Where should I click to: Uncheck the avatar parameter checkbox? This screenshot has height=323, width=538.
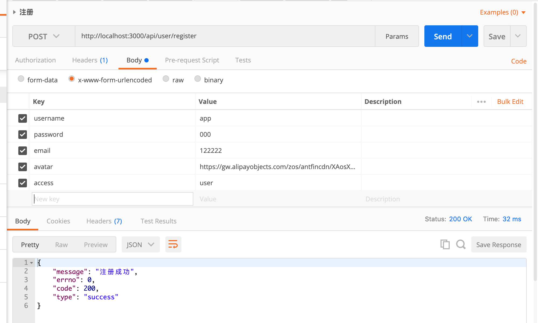pyautogui.click(x=23, y=167)
